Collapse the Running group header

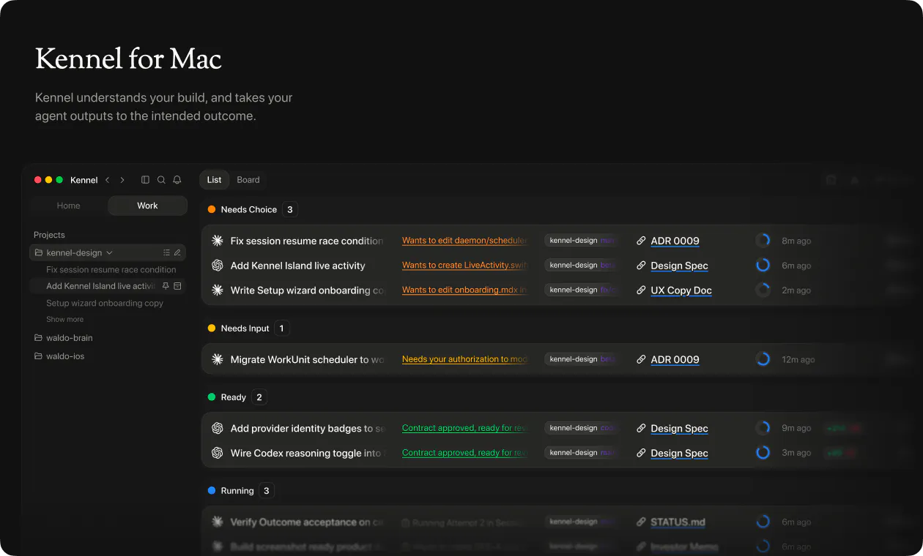point(237,491)
